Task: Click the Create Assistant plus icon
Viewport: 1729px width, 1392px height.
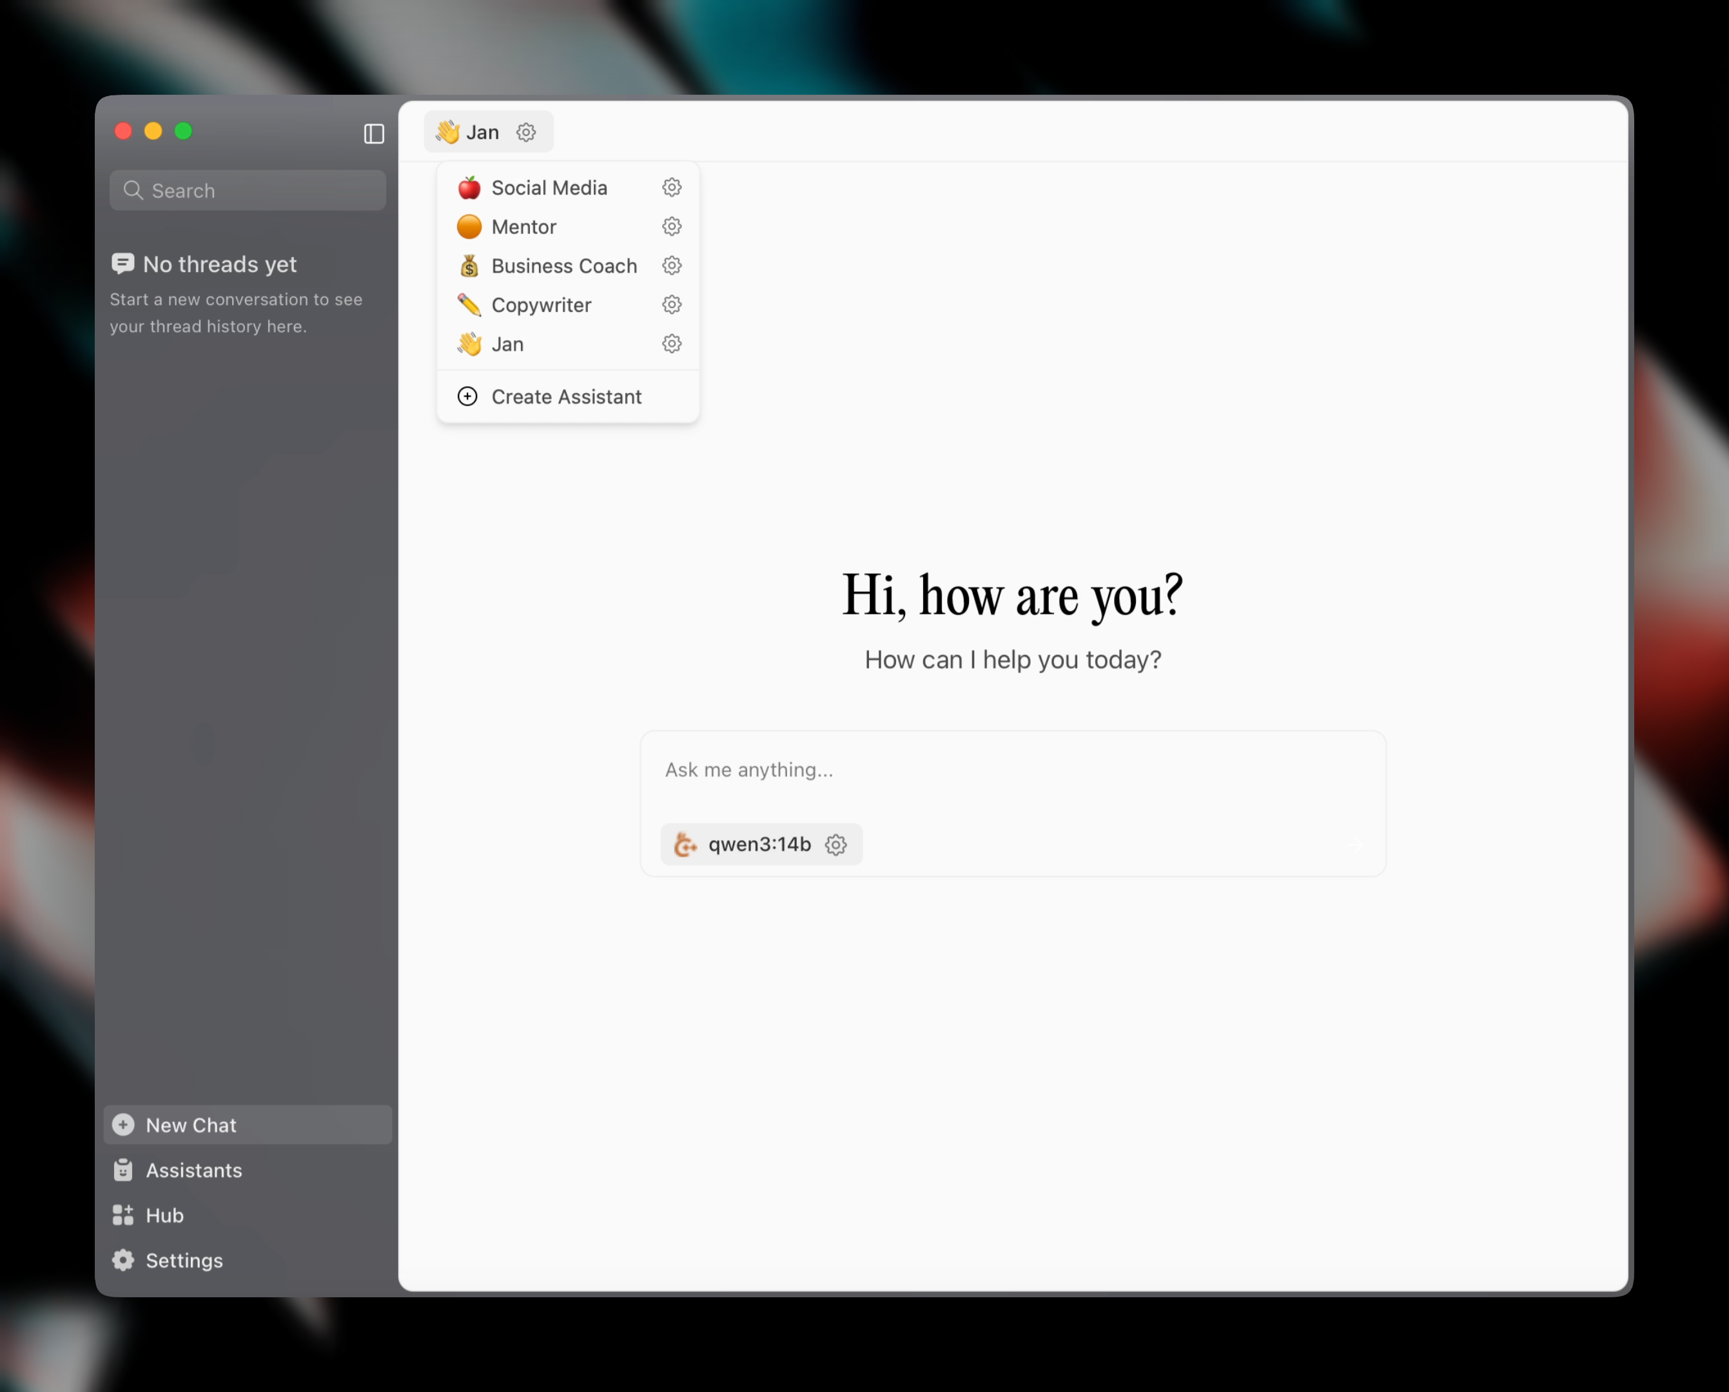Action: pyautogui.click(x=467, y=396)
